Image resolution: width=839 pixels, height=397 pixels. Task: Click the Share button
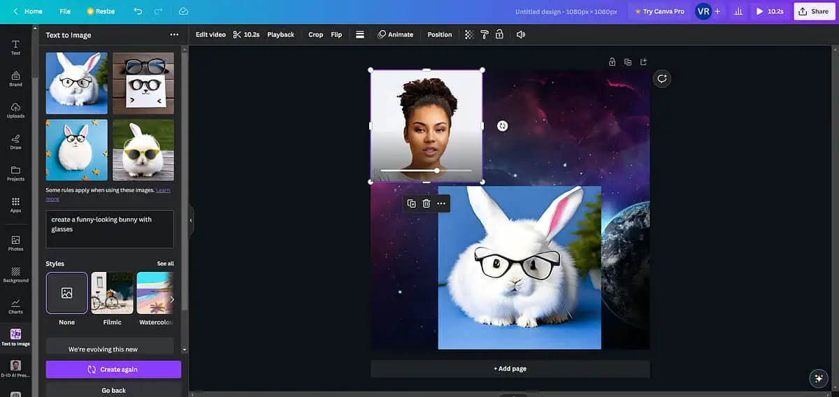[814, 11]
